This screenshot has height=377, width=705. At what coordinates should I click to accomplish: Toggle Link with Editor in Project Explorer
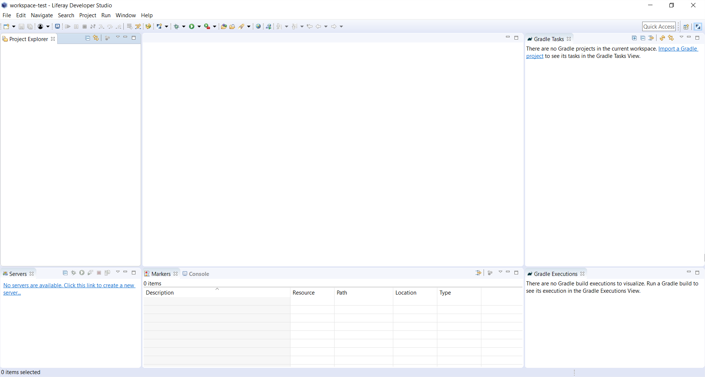96,38
